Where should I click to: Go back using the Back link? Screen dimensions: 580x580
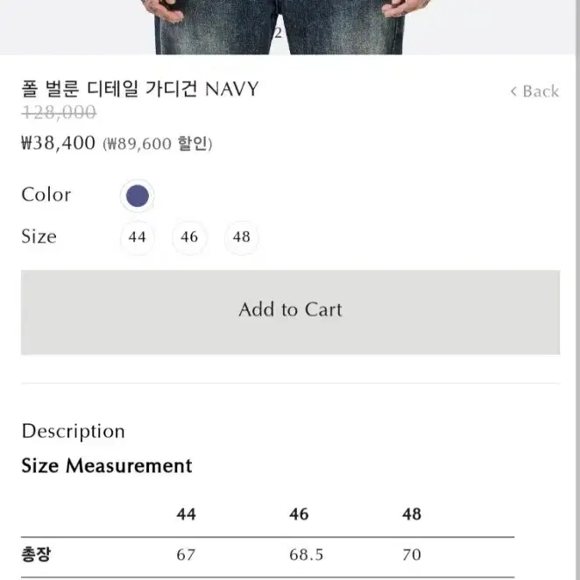click(x=534, y=91)
